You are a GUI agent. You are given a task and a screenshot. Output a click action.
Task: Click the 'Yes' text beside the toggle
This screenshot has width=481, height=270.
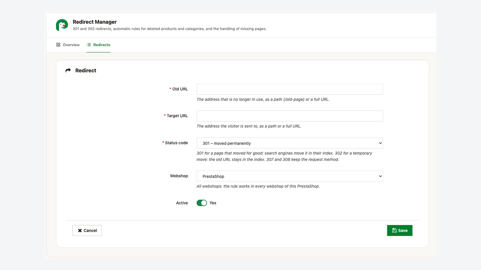(x=213, y=203)
